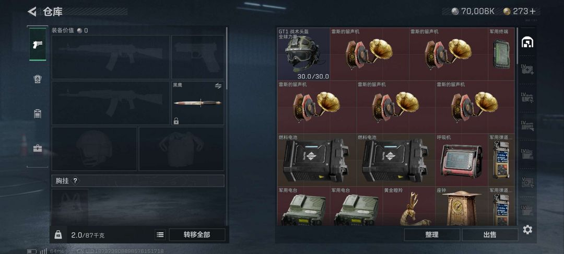This screenshot has height=254, width=564.
Task: Open the briefcase tab in left sidebar
Action: pos(38,148)
